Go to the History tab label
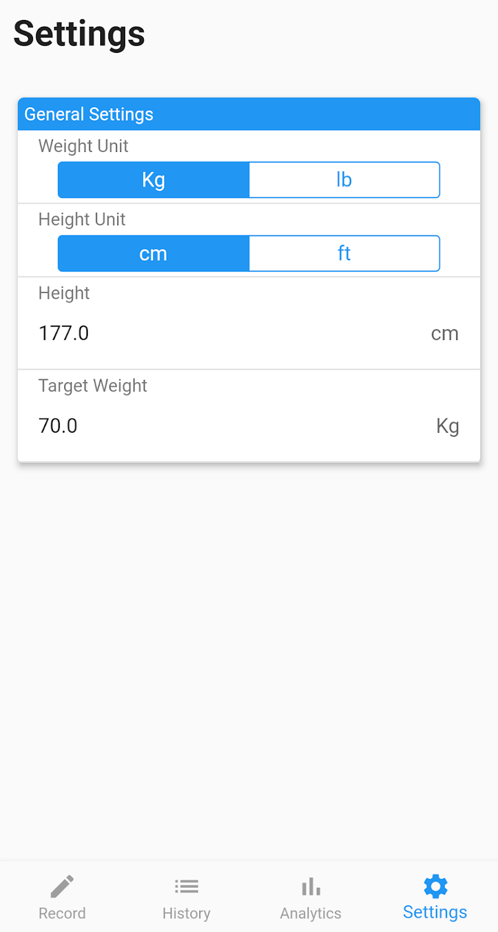 [x=186, y=913]
